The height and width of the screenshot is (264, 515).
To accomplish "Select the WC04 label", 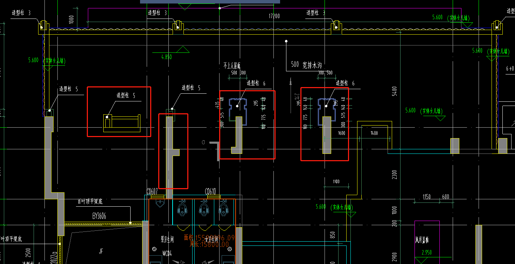I will pyautogui.click(x=167, y=253).
